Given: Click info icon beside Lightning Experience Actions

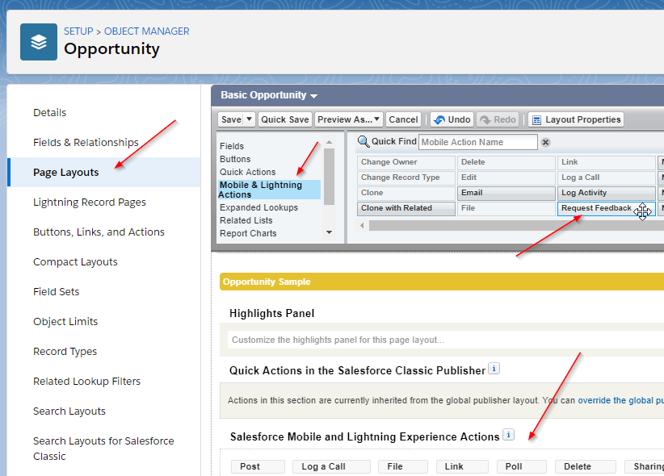Looking at the screenshot, I should [508, 435].
